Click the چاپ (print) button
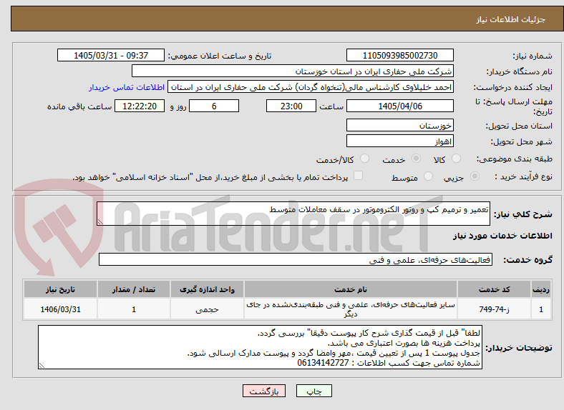564x410 pixels. tap(313, 391)
